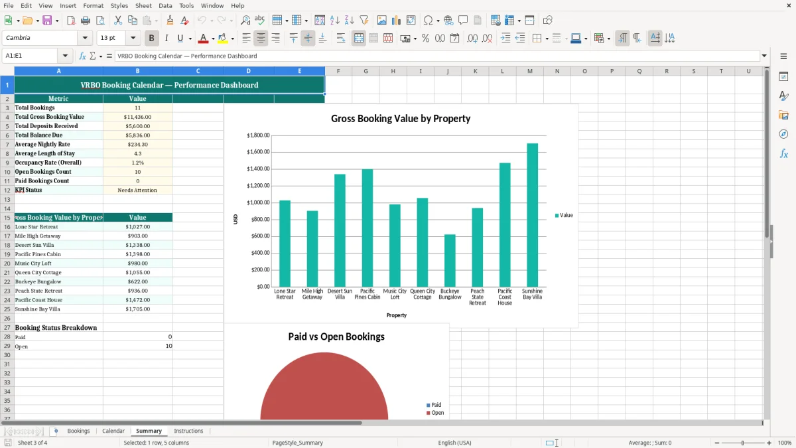The width and height of the screenshot is (796, 448).
Task: Click Sort Descending icon
Action: (x=349, y=21)
